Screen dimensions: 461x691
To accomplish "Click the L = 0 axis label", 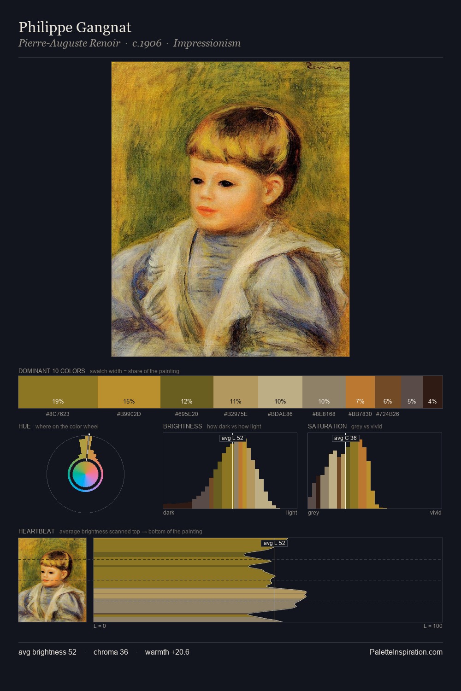I will [x=100, y=626].
